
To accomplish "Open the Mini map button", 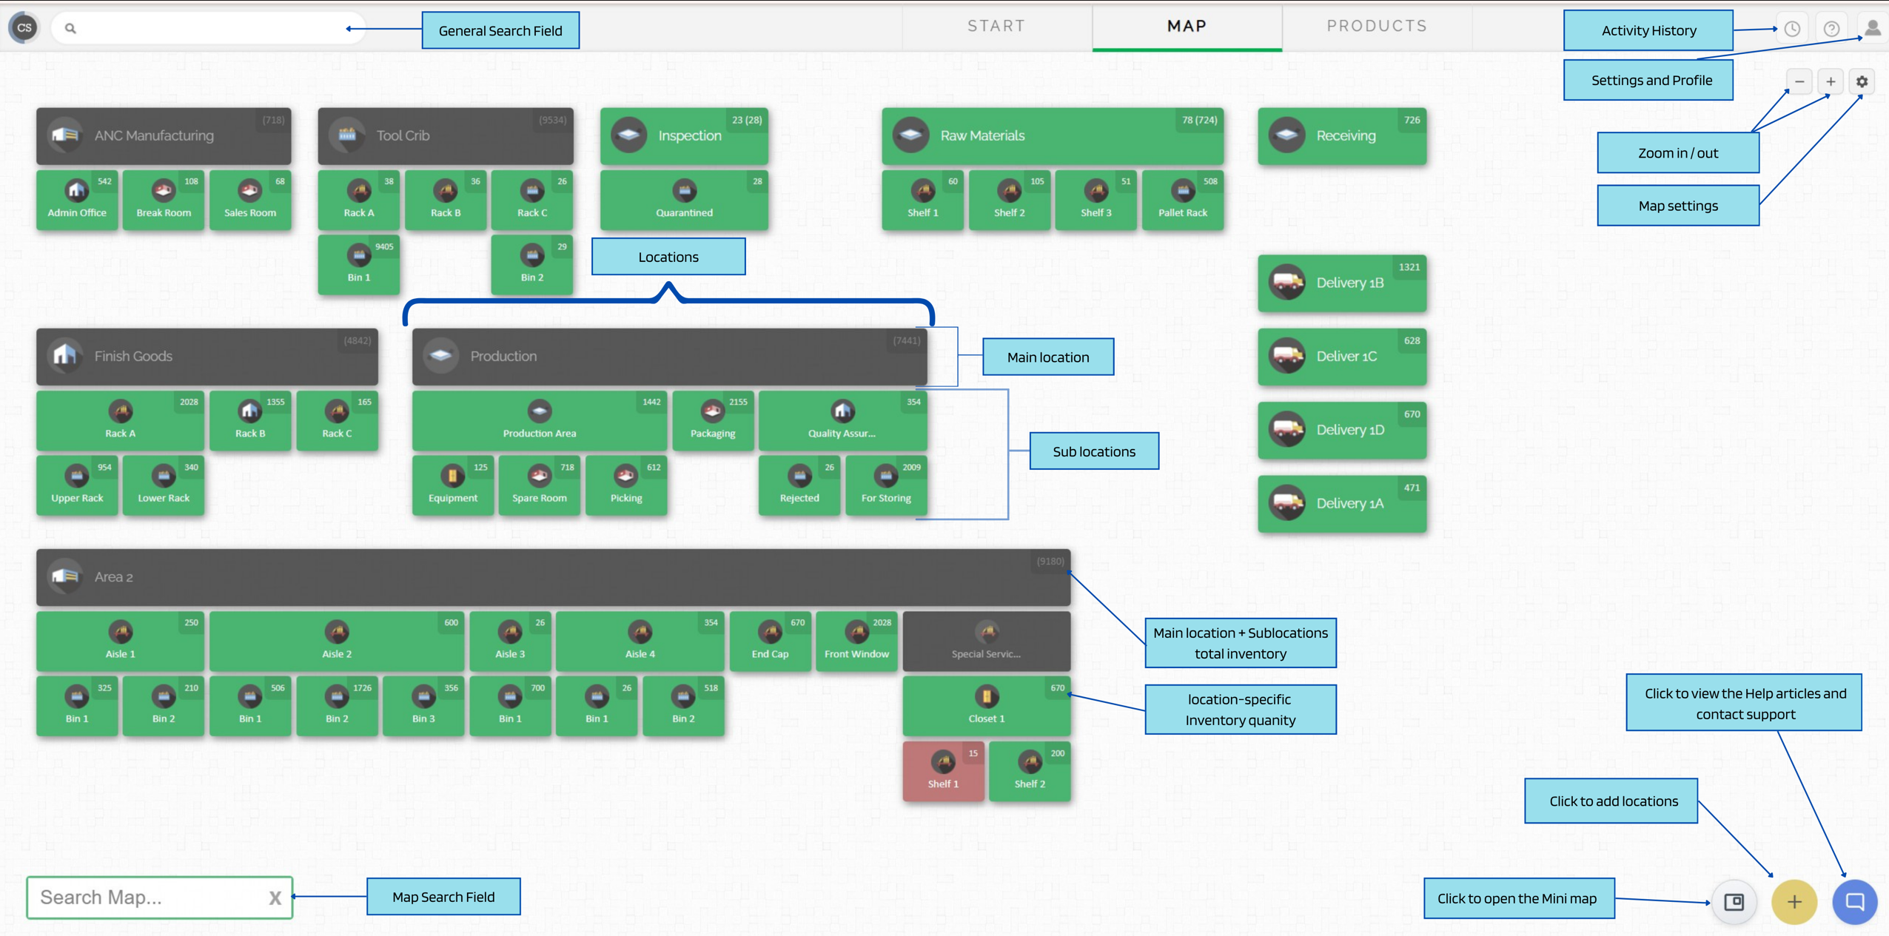I will click(1734, 901).
